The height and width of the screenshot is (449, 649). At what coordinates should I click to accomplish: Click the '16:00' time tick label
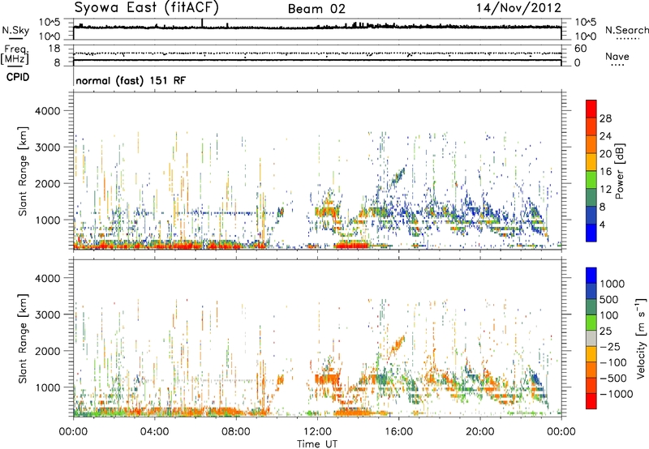click(398, 432)
